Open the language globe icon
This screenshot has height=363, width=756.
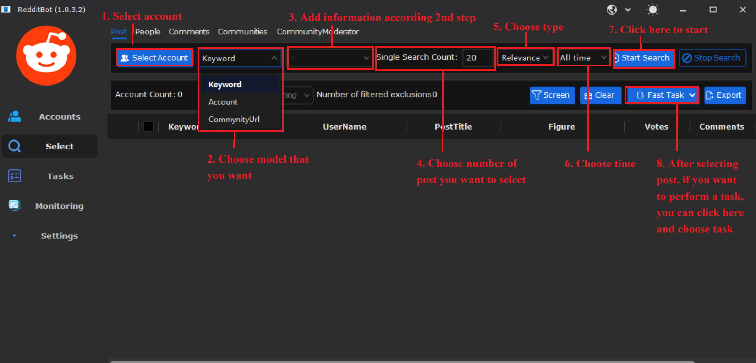pos(612,10)
